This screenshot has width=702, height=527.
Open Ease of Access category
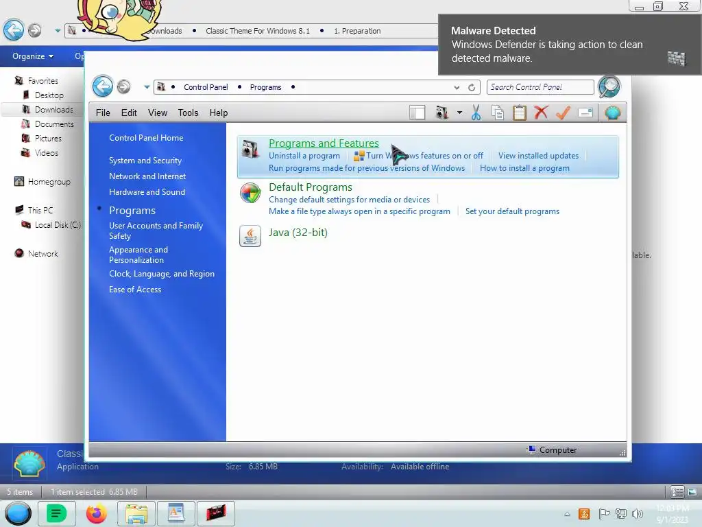click(x=135, y=290)
